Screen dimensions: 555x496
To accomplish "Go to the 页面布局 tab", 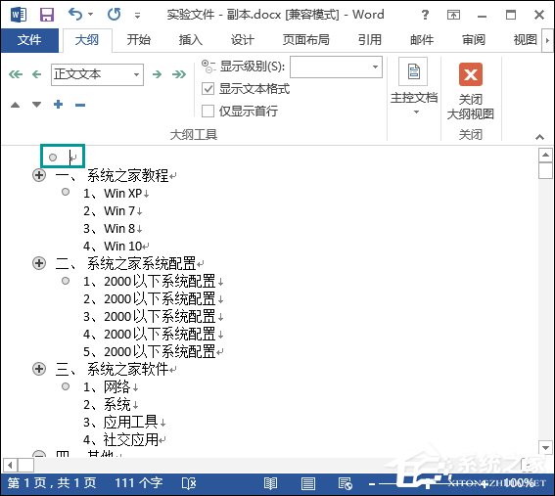I will click(x=305, y=40).
